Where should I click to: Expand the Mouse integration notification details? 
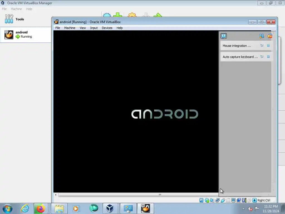click(262, 45)
